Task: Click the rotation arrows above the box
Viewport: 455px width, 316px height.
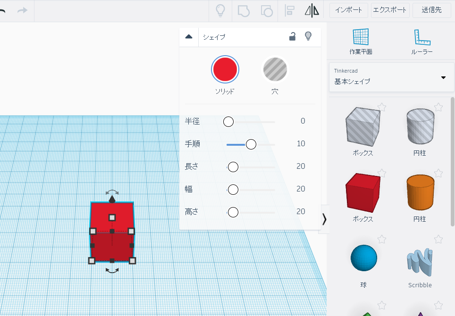Action: [x=112, y=192]
